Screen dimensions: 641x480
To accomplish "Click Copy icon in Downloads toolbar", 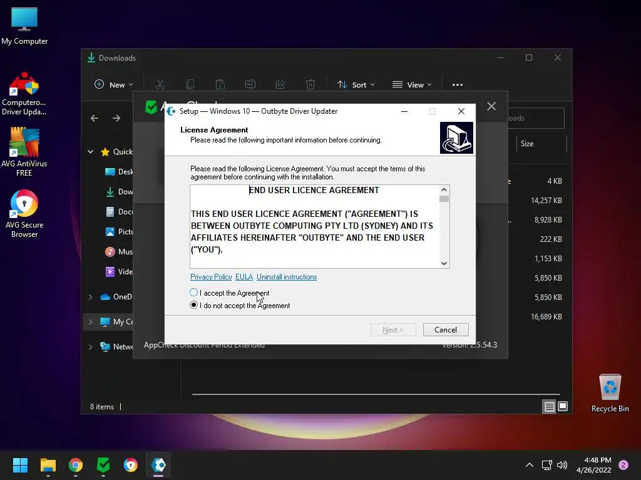I will 190,84.
